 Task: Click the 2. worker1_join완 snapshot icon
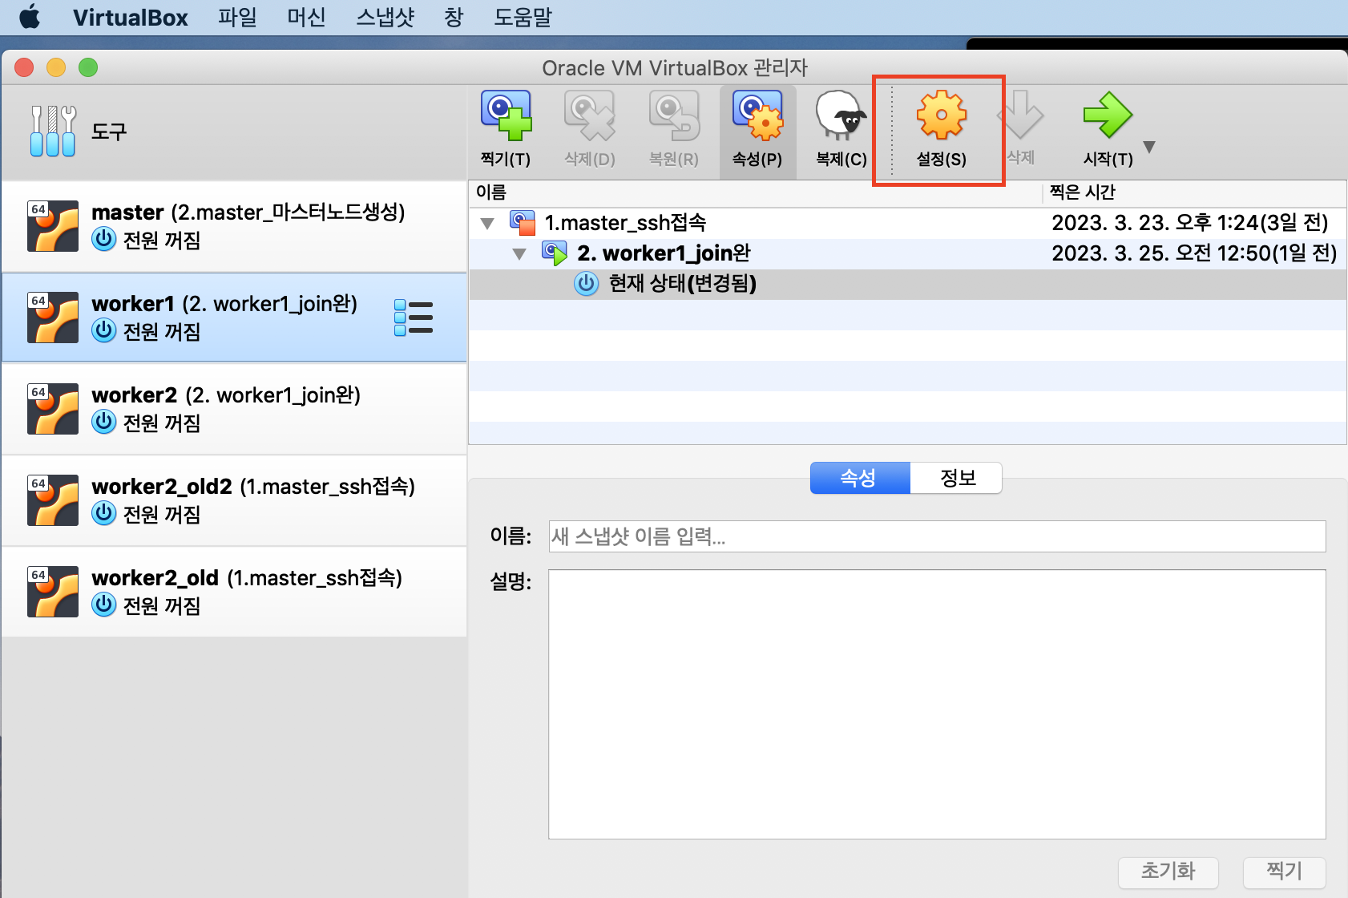tap(555, 253)
